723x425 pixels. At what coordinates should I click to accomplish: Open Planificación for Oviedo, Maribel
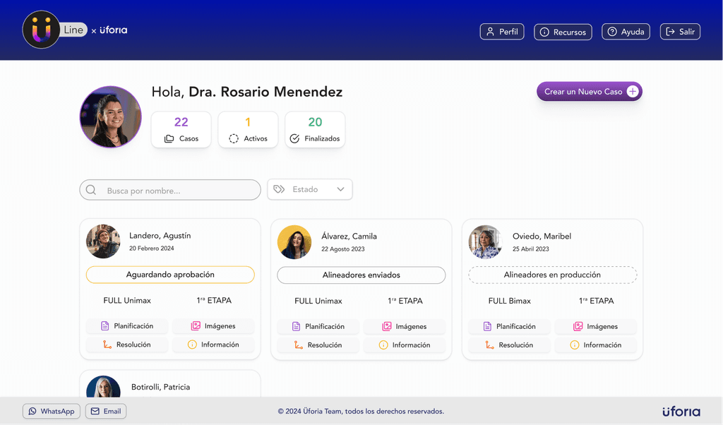point(510,326)
